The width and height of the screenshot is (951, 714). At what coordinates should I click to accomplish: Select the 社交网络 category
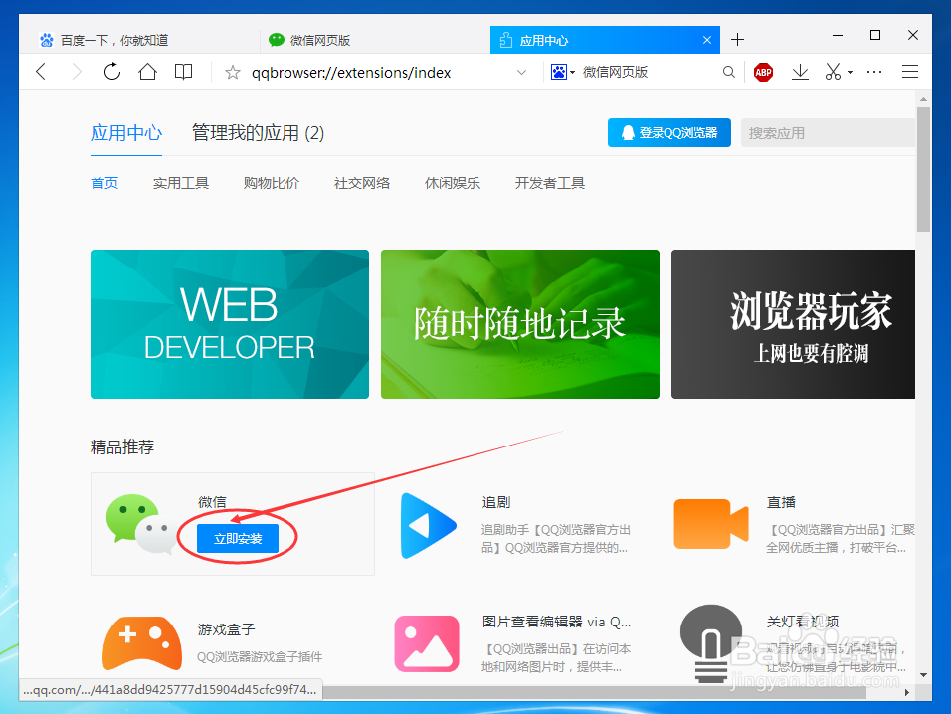[361, 183]
